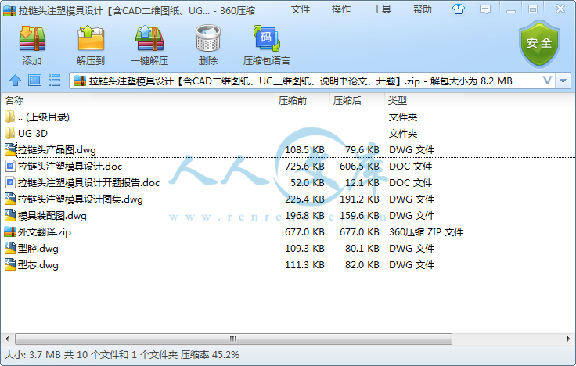Select file 拉链头注塑模具设计图集.dwg
Viewport: 576px width, 366px height.
pyautogui.click(x=80, y=199)
